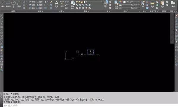Click the 特性匹配 (Match Properties) icon
The image size is (178, 107).
pos(116,5)
